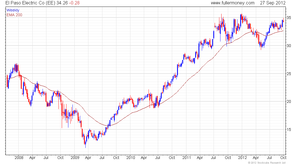Screen dimensions: 302x165
Task: Click the 2012 Stockcube Research Ltd copyright text
Action: click(267, 163)
